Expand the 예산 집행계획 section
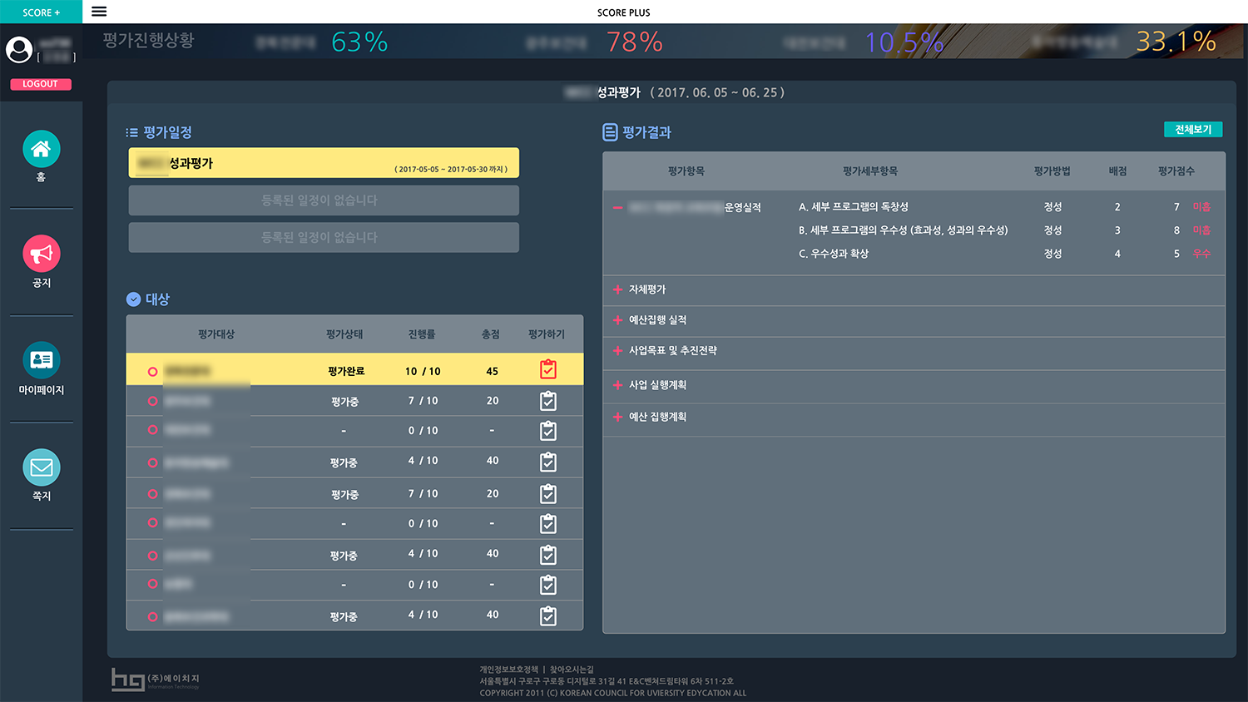 point(617,417)
